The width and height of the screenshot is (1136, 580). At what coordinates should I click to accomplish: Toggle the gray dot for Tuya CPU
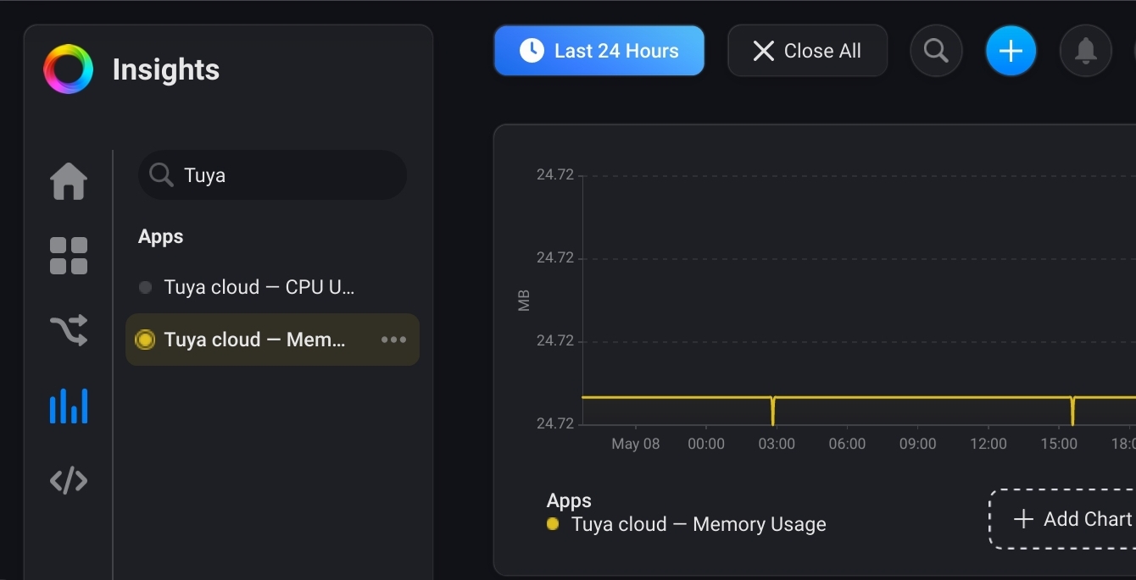click(x=145, y=288)
